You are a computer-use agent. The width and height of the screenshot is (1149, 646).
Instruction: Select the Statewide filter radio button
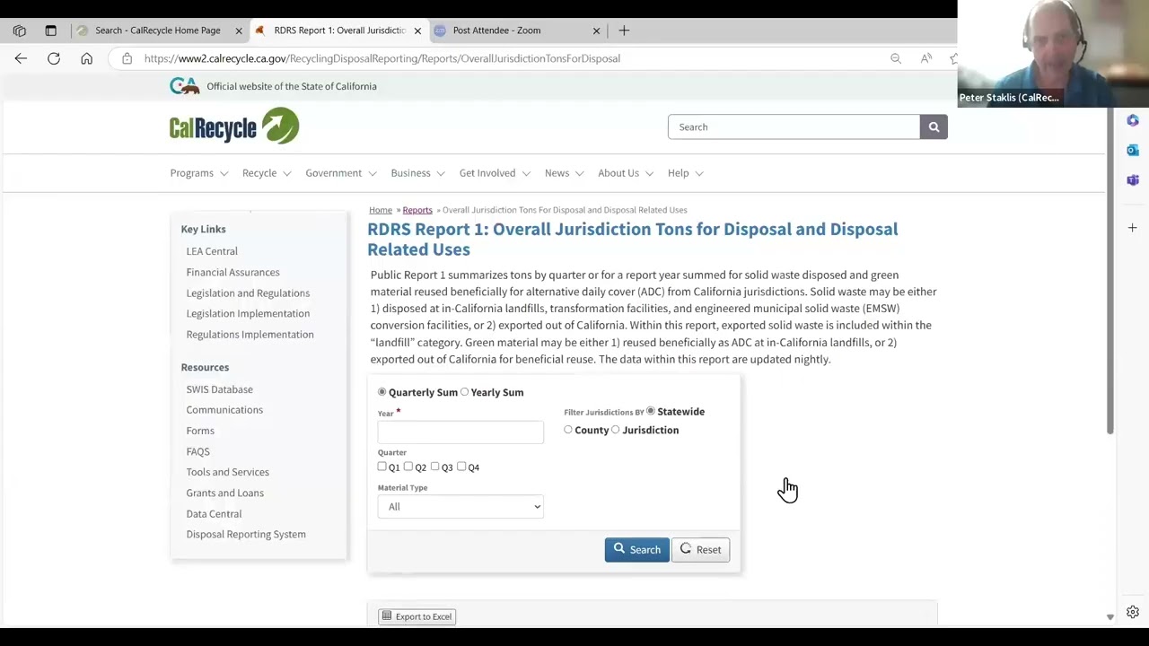[x=651, y=411]
